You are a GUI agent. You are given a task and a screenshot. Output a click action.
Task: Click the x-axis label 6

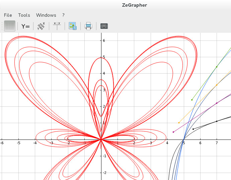click(x=200, y=143)
